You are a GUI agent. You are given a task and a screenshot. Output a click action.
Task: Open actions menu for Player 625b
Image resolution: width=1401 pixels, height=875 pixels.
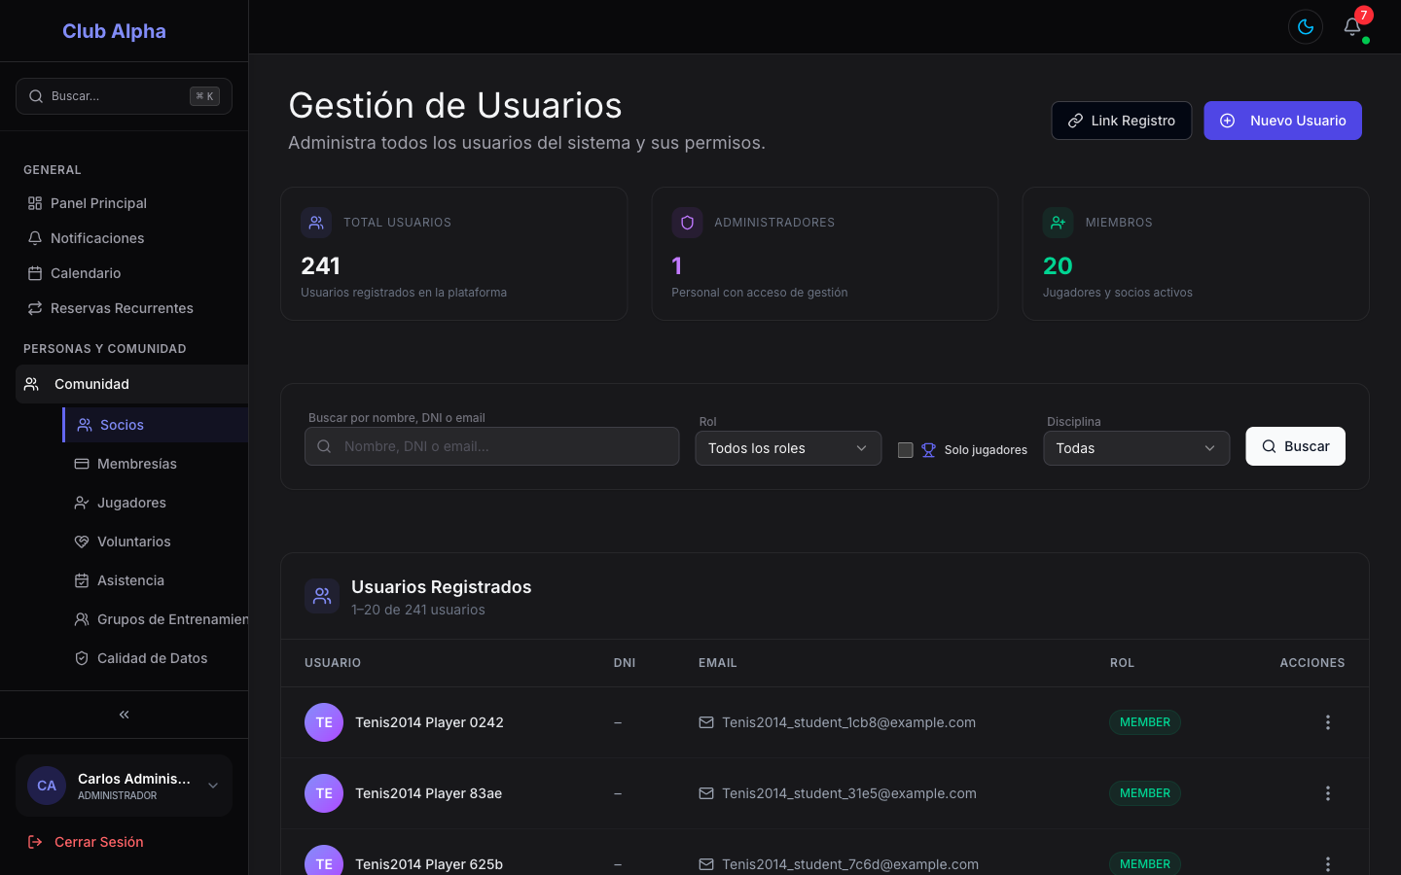pos(1328,864)
